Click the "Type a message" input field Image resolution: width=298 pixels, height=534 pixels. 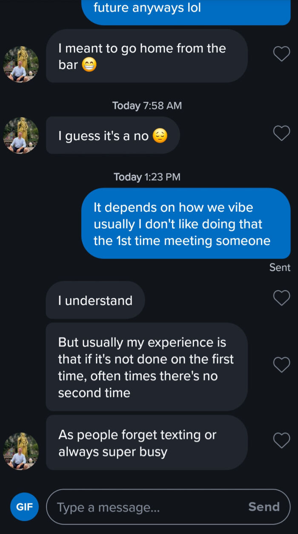[x=128, y=507]
